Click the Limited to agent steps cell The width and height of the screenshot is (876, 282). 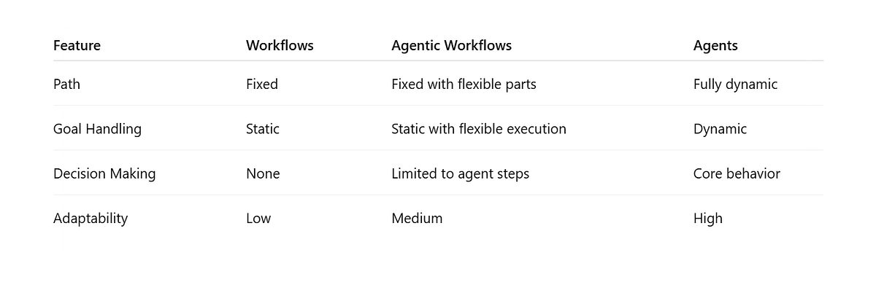point(460,174)
